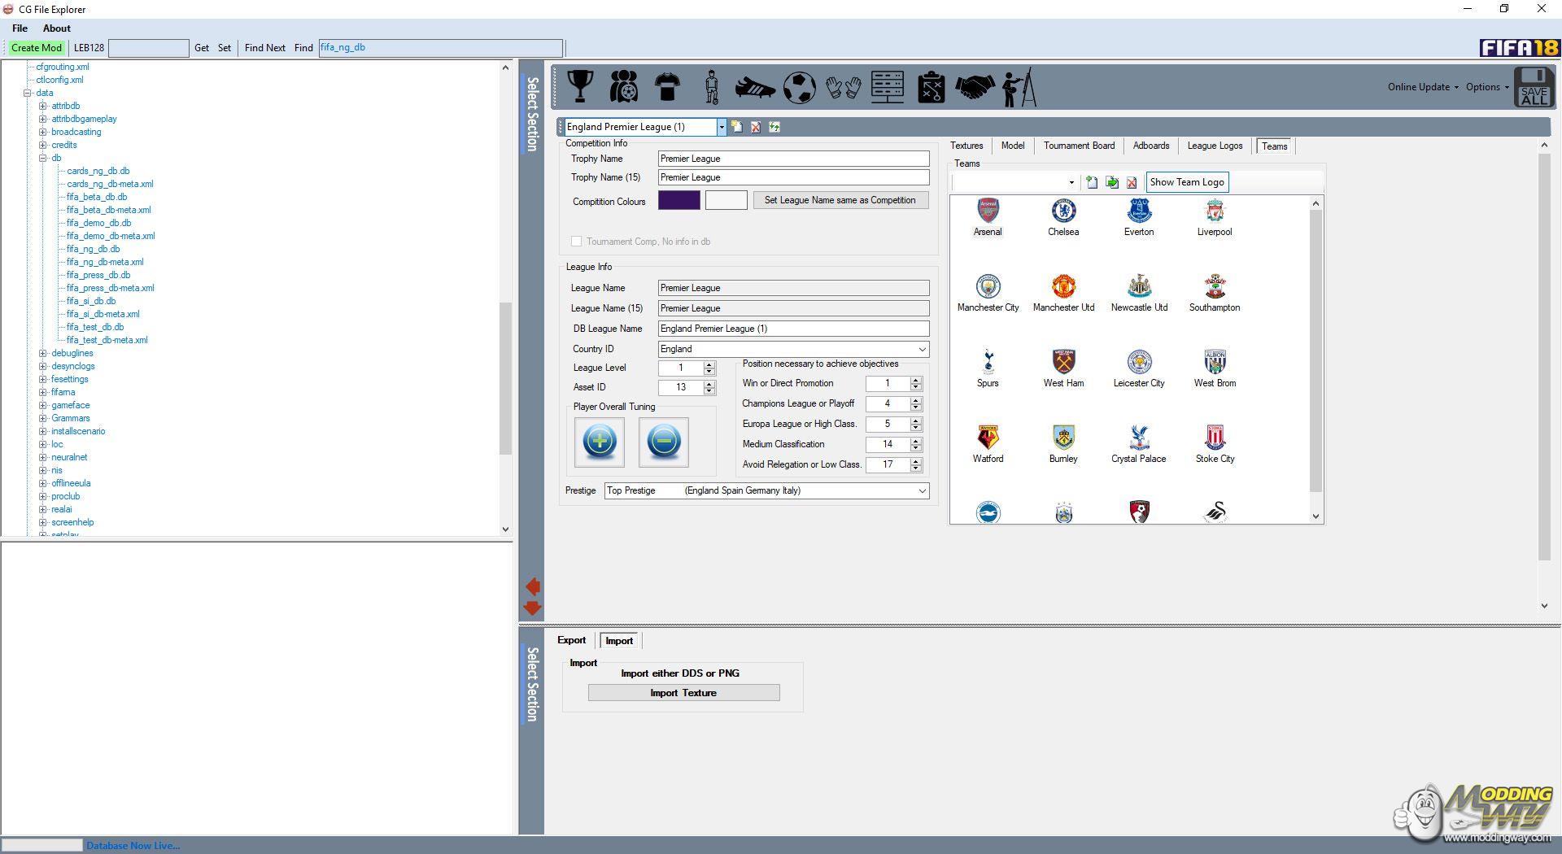Enable Tournament Comp, No info in db
Image resolution: width=1562 pixels, height=854 pixels.
[x=577, y=242]
